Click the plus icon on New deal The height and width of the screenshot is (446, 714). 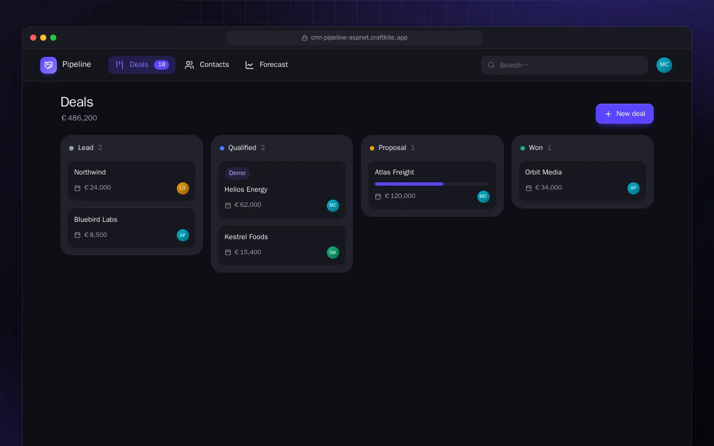point(608,114)
